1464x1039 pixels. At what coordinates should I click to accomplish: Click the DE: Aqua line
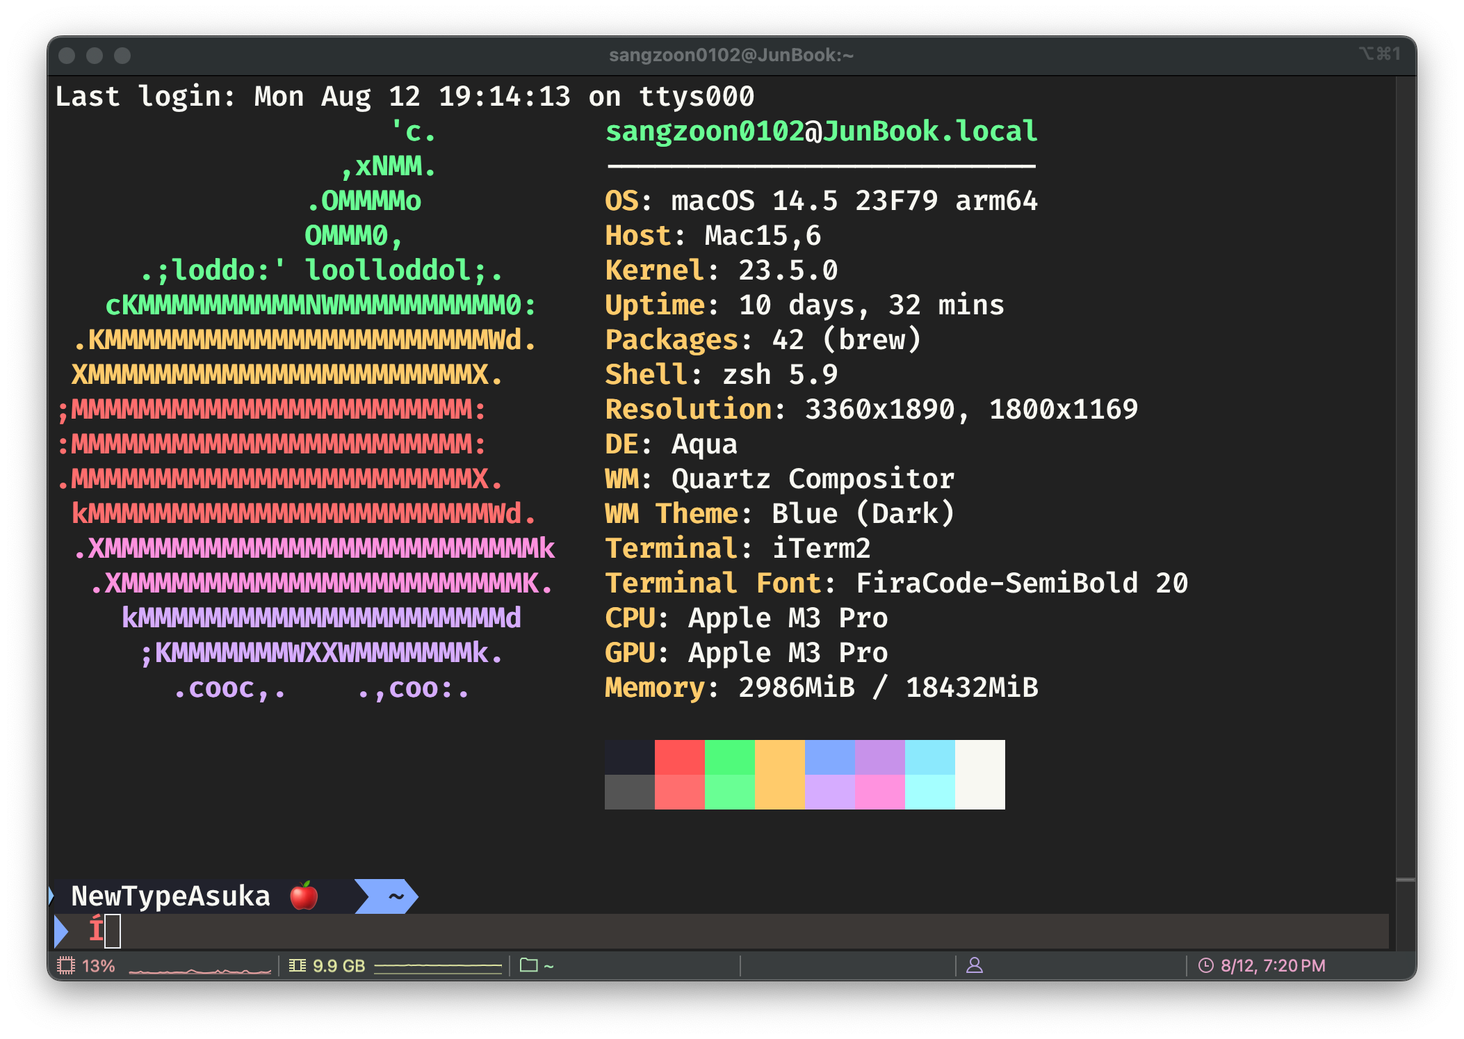pyautogui.click(x=672, y=444)
